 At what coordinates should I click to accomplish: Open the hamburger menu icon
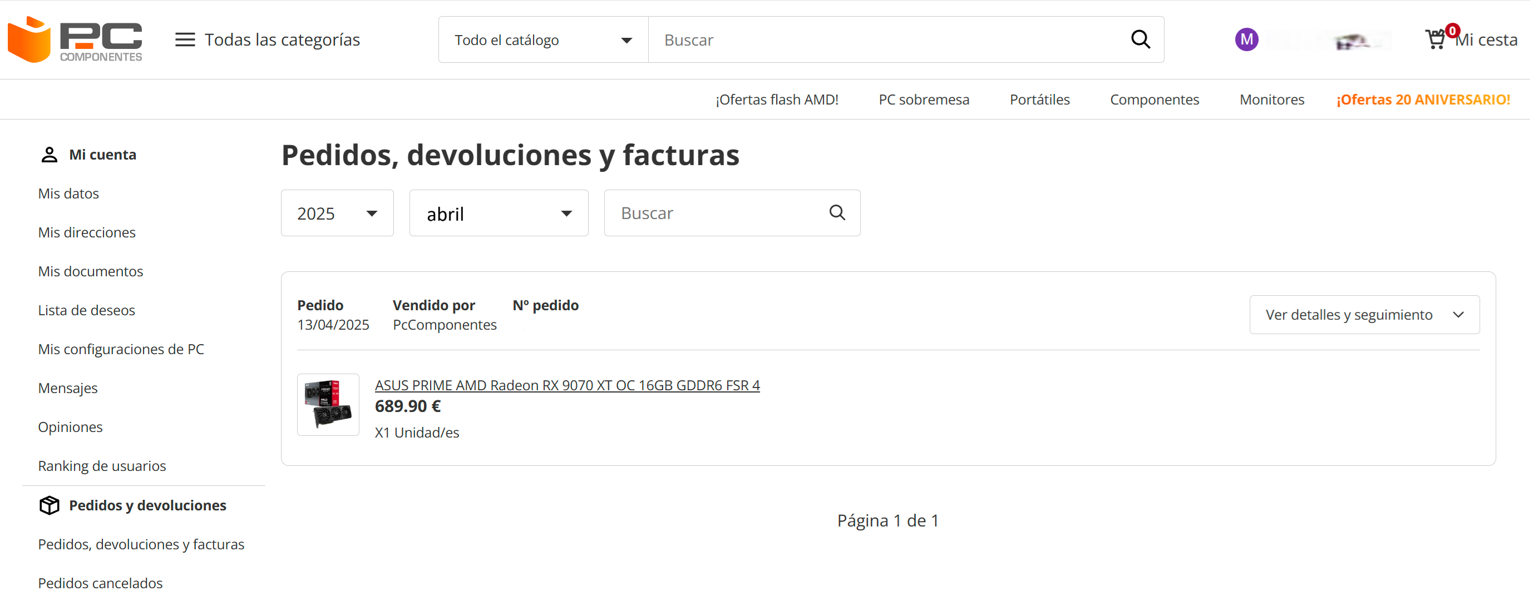point(185,40)
